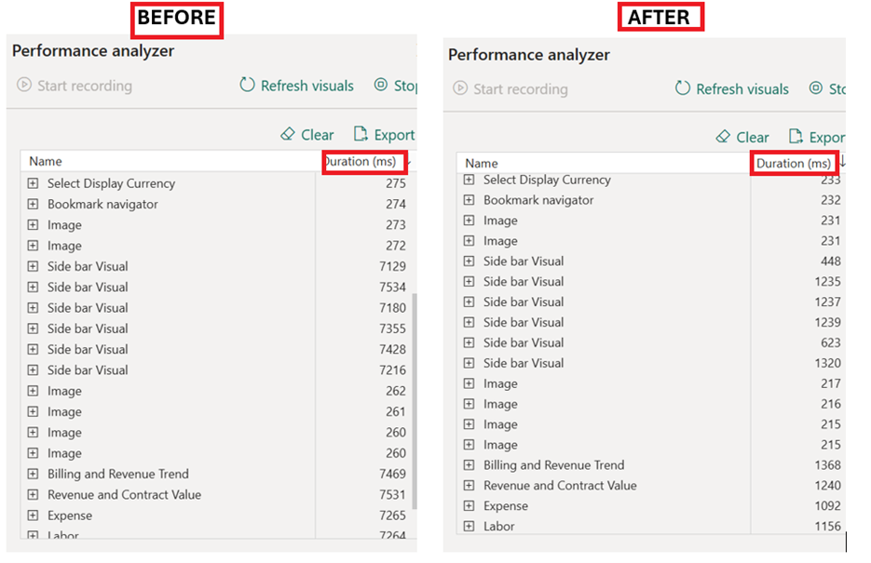Expand Bookmark navigator in the AFTER panel

[469, 200]
